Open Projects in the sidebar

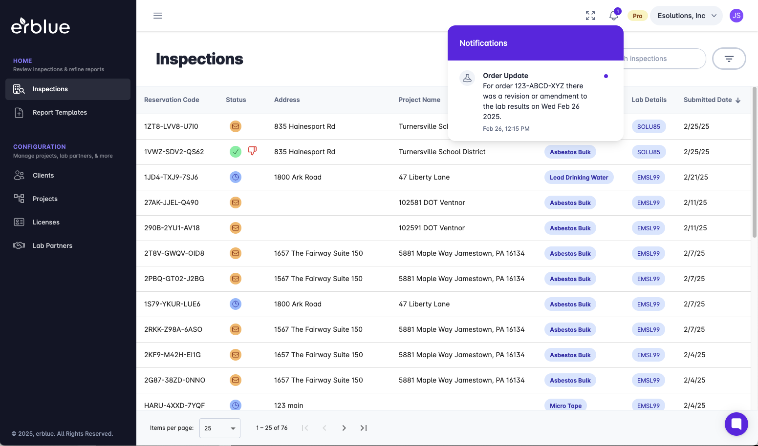[68, 199]
